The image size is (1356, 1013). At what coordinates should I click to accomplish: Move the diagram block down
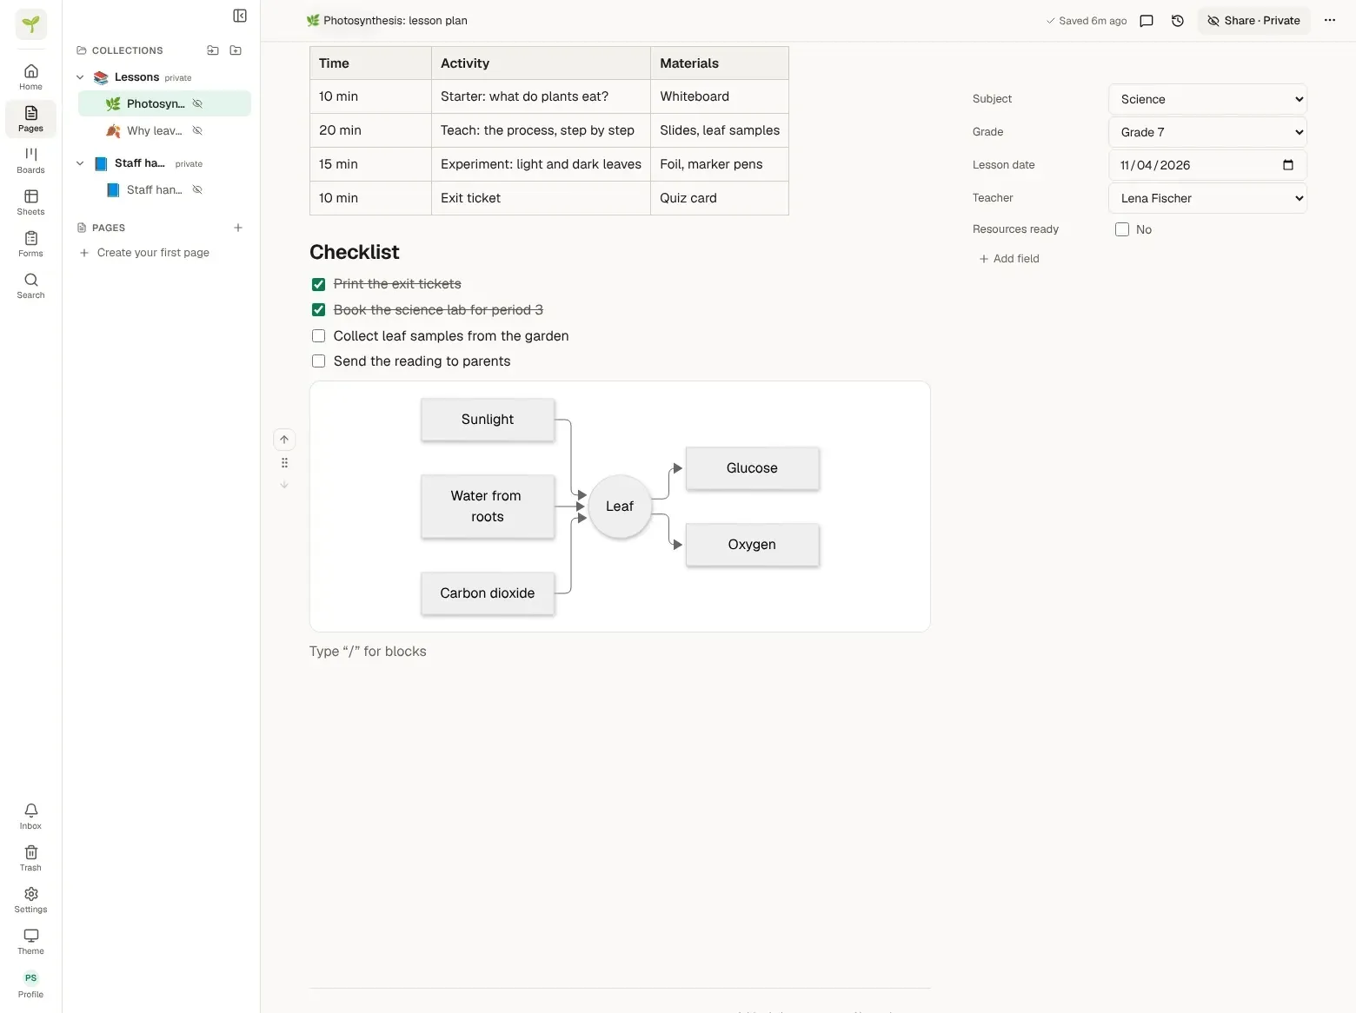click(x=284, y=485)
